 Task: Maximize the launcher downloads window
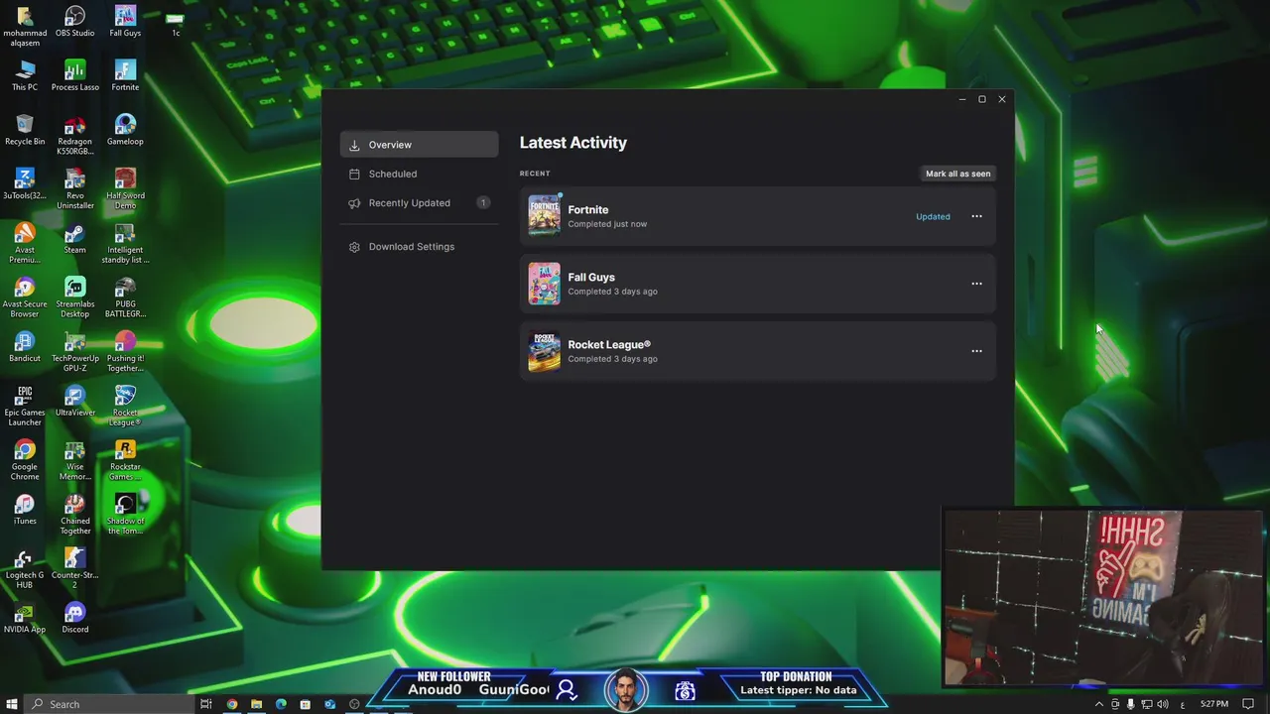pos(982,99)
